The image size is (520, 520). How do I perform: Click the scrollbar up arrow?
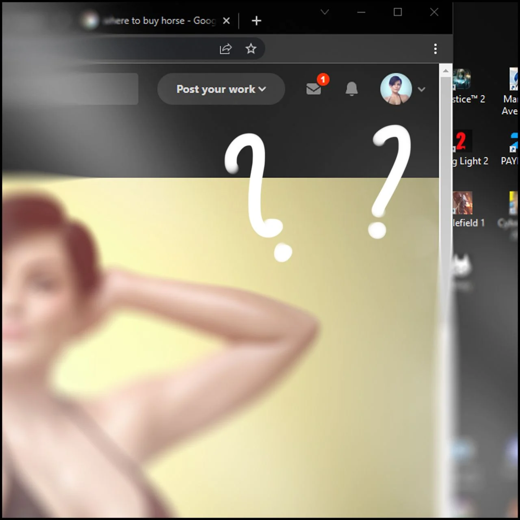tap(446, 71)
